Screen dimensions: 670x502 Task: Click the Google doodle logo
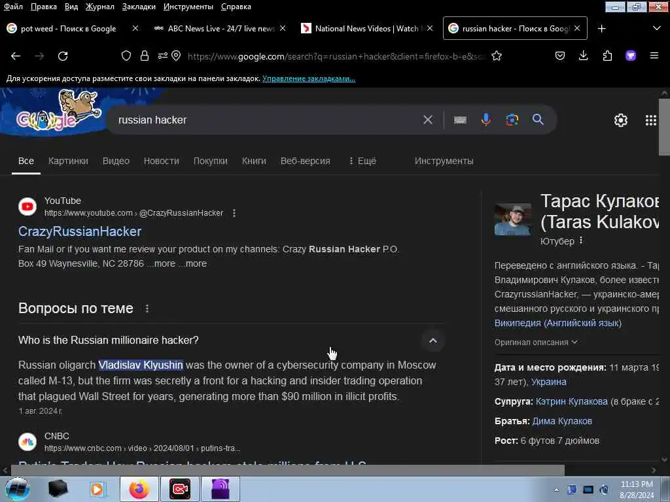57,111
